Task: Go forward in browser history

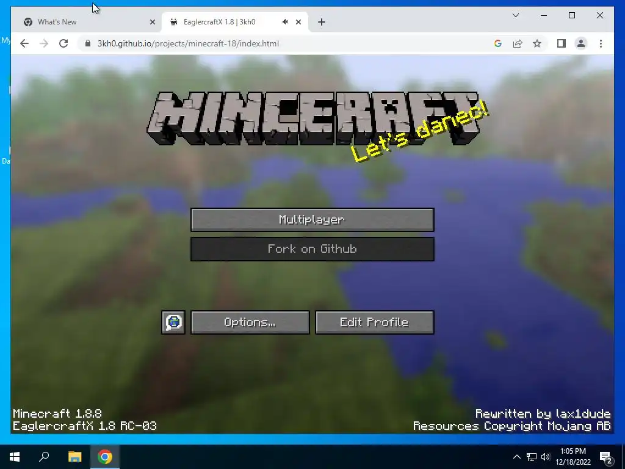Action: 44,43
